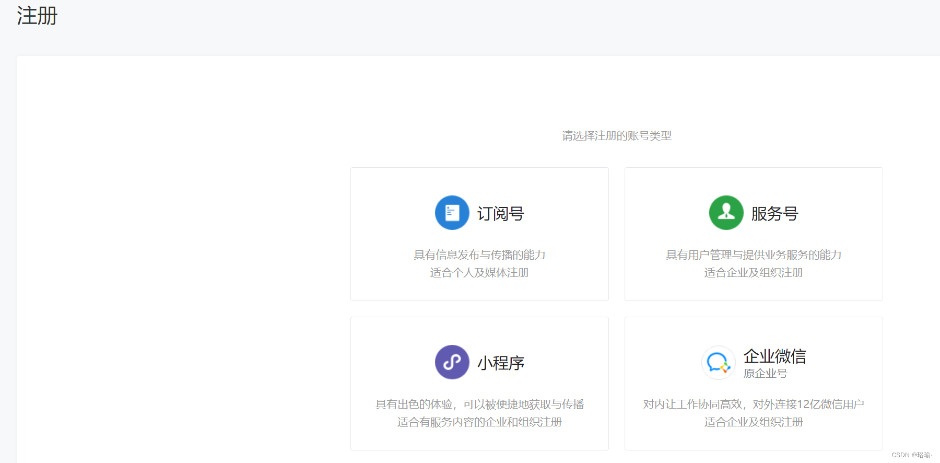Select the 小程序 account type title

tap(501, 363)
